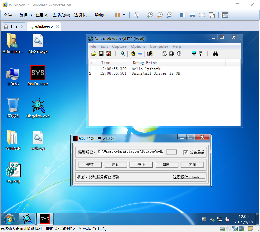Screen dimensions: 260x232
Task: Click the Capture Win32 colorful icon in DebugView
Action: point(150,54)
